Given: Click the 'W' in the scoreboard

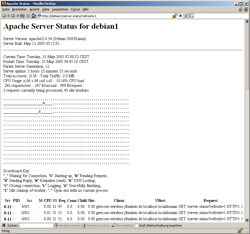Looking at the screenshot, I should click(x=44, y=103).
